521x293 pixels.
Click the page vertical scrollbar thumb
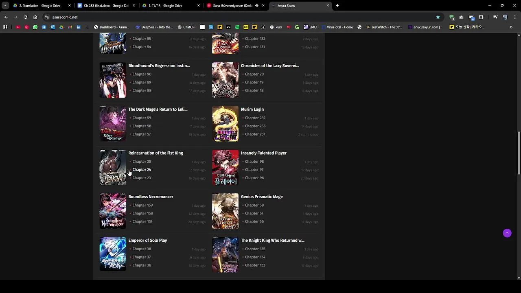(x=519, y=153)
